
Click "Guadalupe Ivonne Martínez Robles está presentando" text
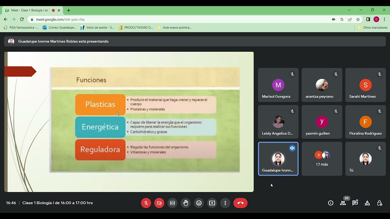pyautogui.click(x=63, y=41)
